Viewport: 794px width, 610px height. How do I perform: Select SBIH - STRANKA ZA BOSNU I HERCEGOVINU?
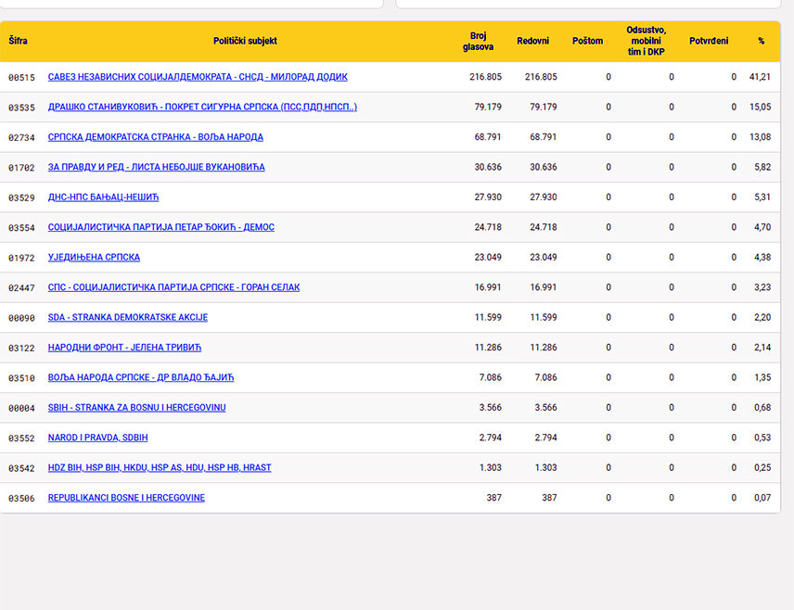(136, 408)
